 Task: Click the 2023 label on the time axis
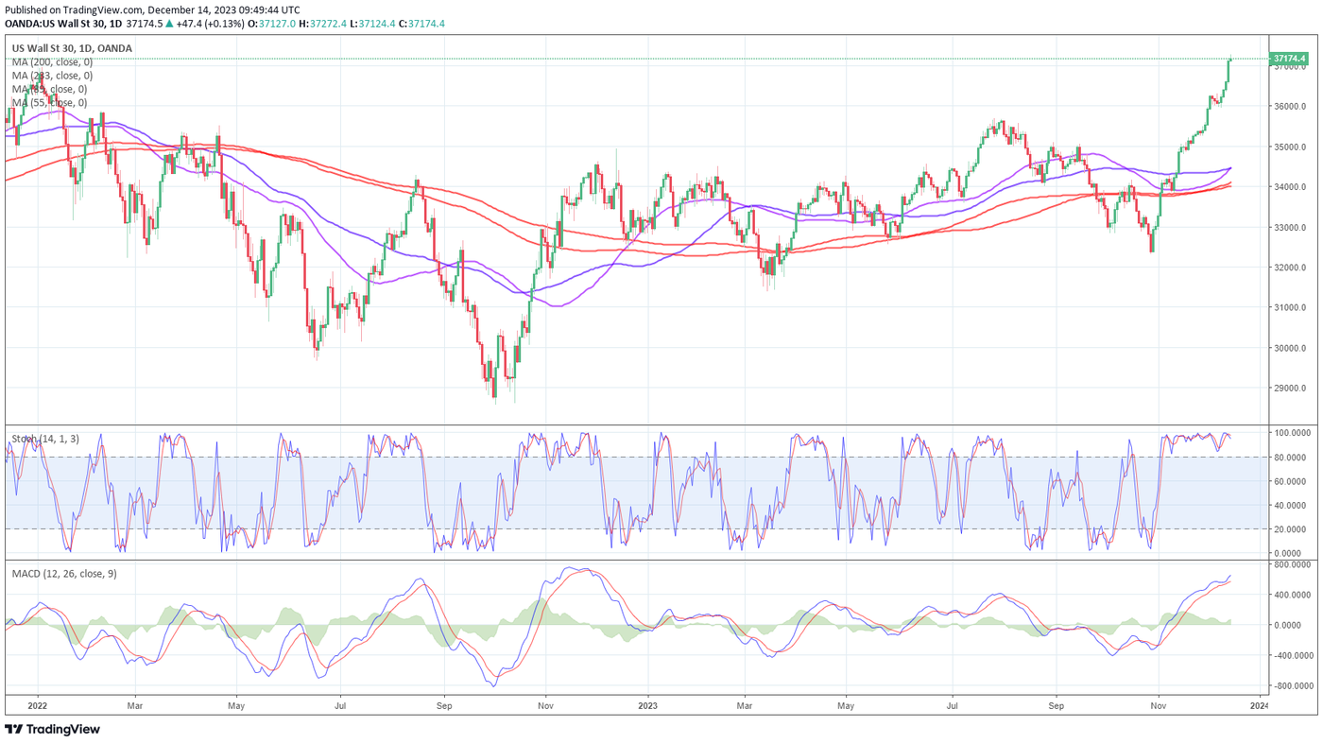tap(647, 705)
